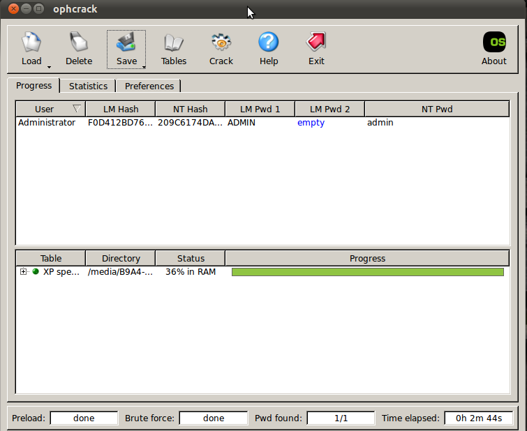Click the NT Pwd column header
This screenshot has width=527, height=431.
(x=437, y=109)
